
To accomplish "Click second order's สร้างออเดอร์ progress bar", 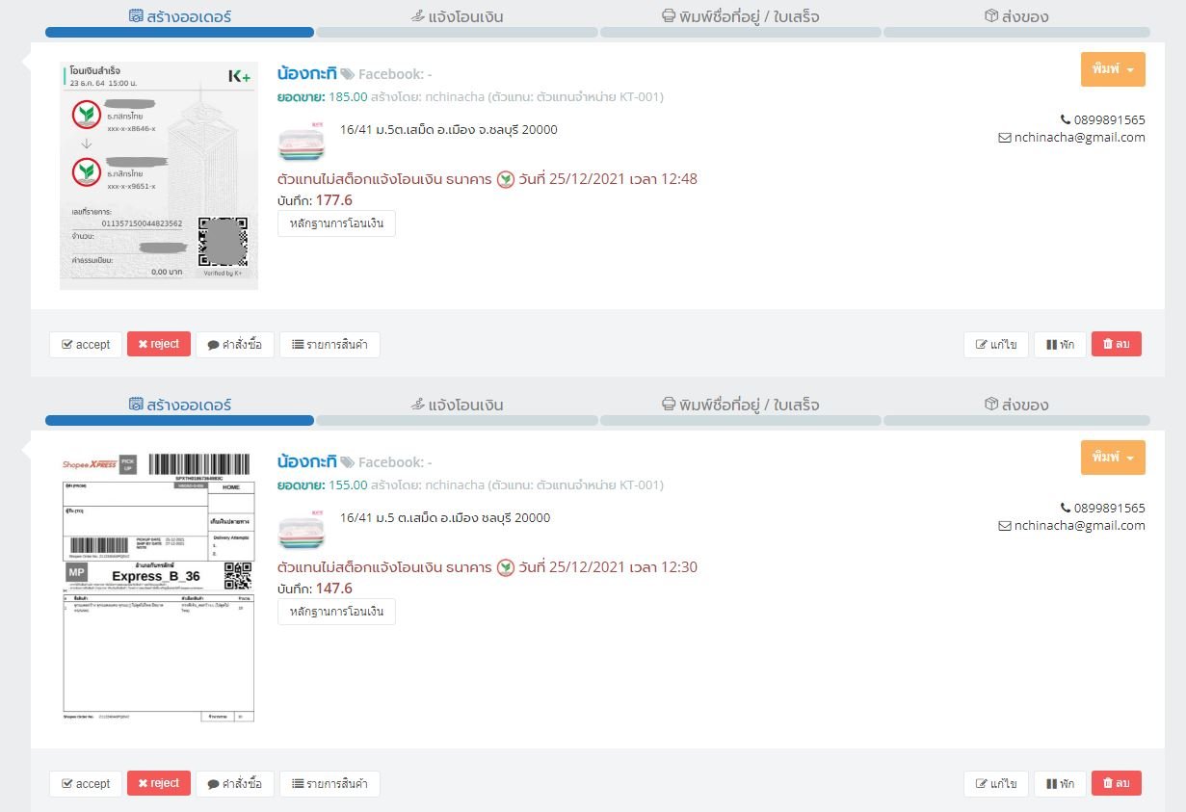I will click(179, 420).
